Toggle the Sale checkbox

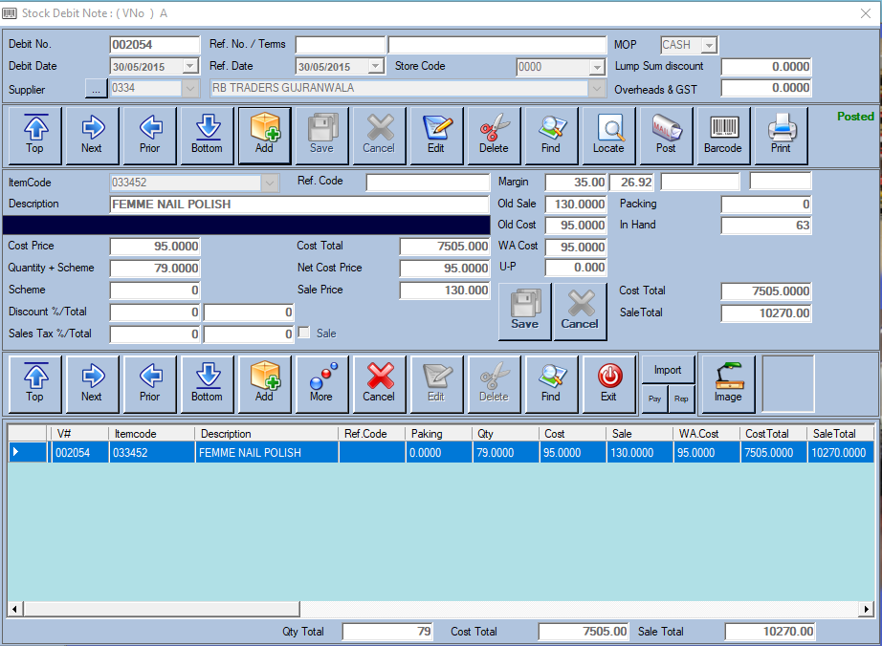click(x=304, y=334)
